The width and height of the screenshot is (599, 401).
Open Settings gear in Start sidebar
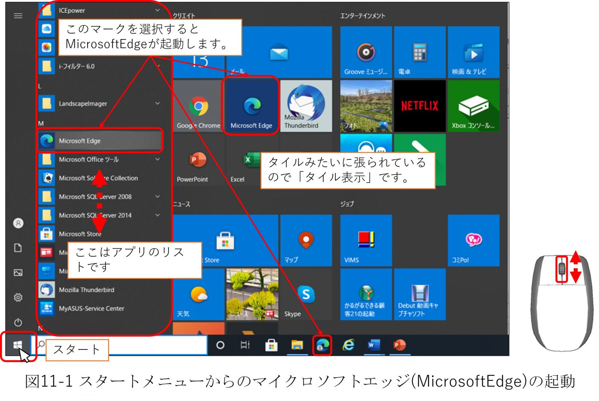coord(18,298)
